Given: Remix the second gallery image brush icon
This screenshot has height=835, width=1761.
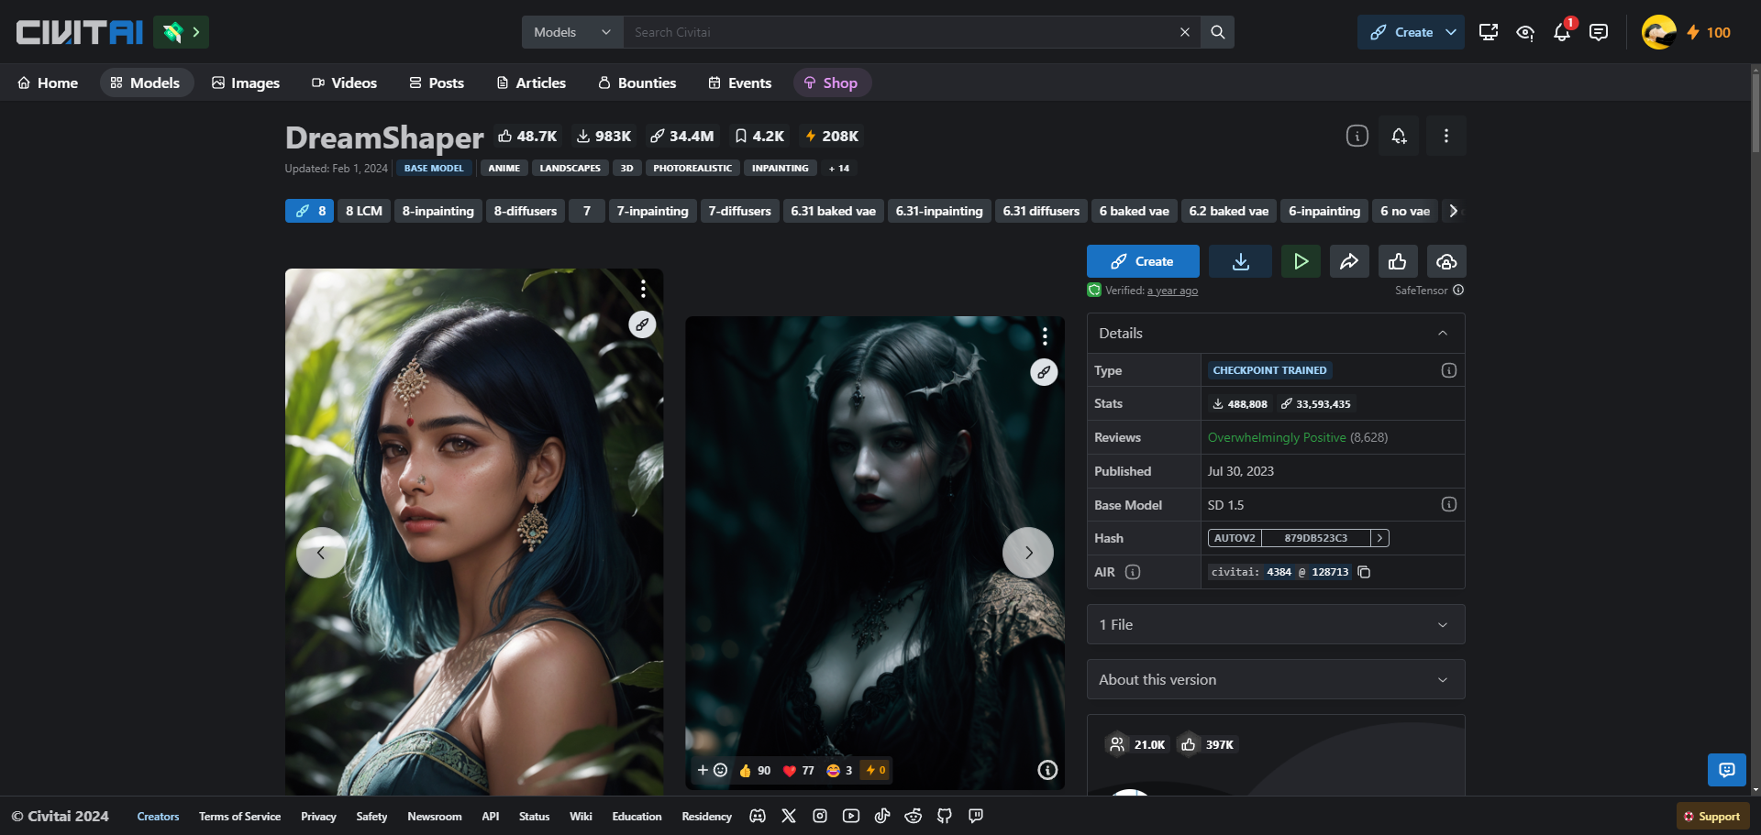Looking at the screenshot, I should click(x=1044, y=372).
